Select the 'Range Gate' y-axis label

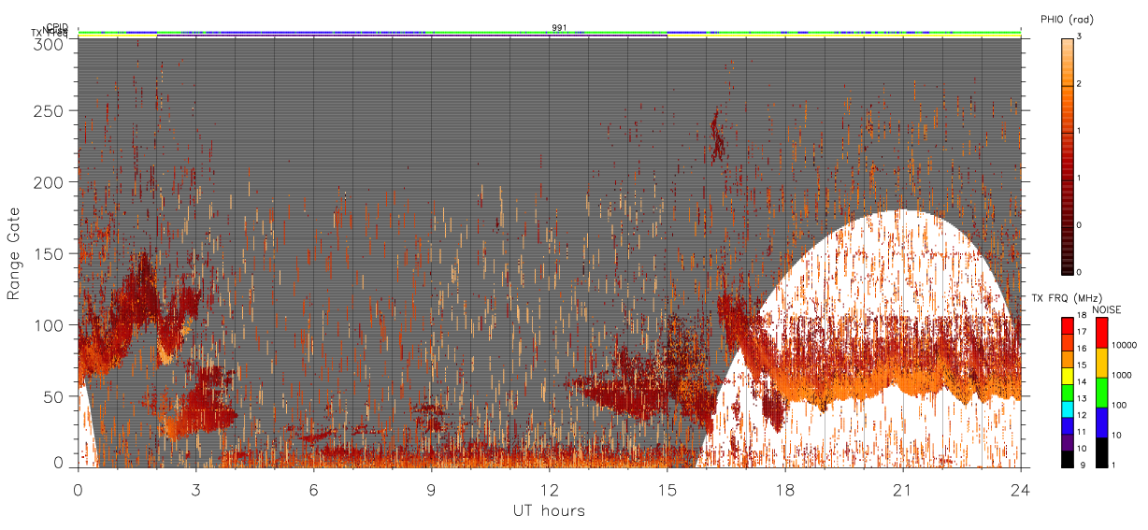(x=14, y=253)
